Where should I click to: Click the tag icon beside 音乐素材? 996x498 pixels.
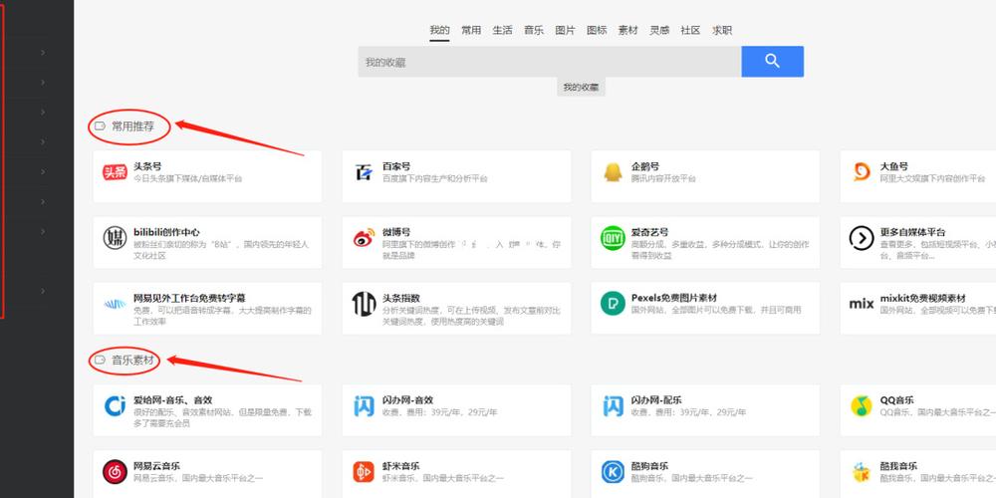[100, 361]
